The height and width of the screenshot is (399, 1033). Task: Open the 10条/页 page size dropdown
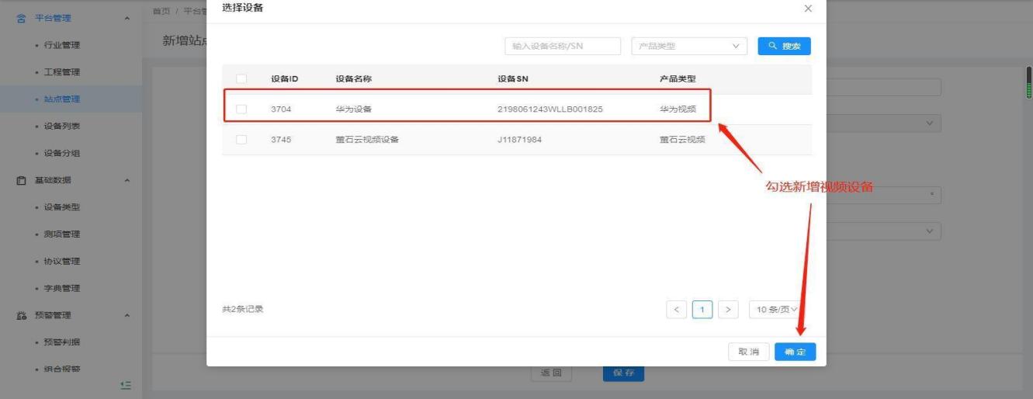point(777,310)
